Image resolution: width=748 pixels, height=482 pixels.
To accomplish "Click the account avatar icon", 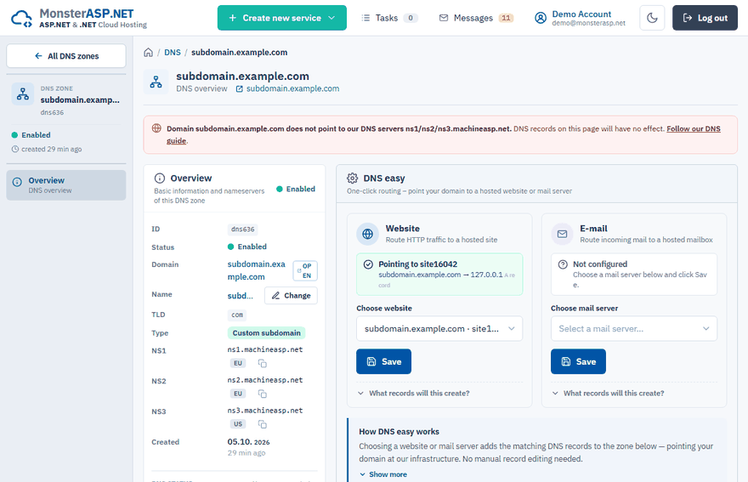I will 541,18.
